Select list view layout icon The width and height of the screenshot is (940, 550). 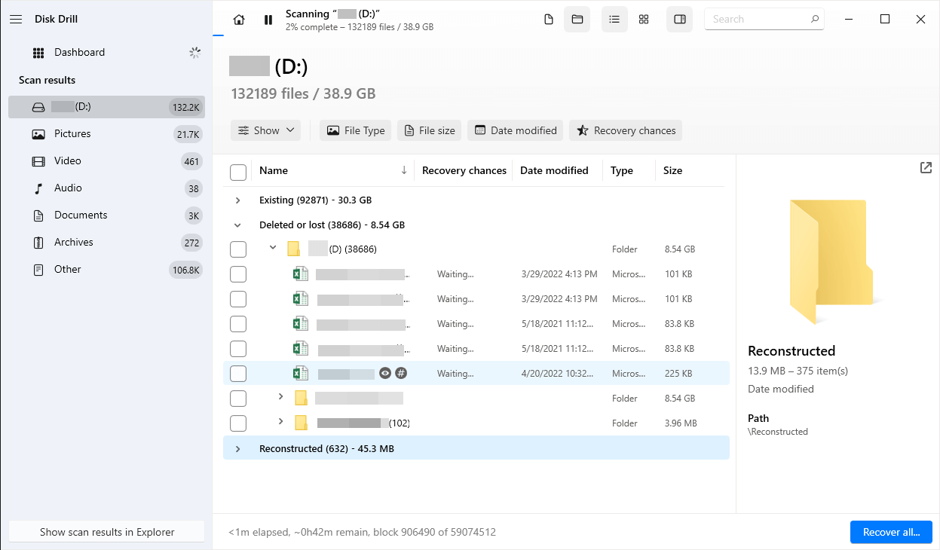pos(614,20)
